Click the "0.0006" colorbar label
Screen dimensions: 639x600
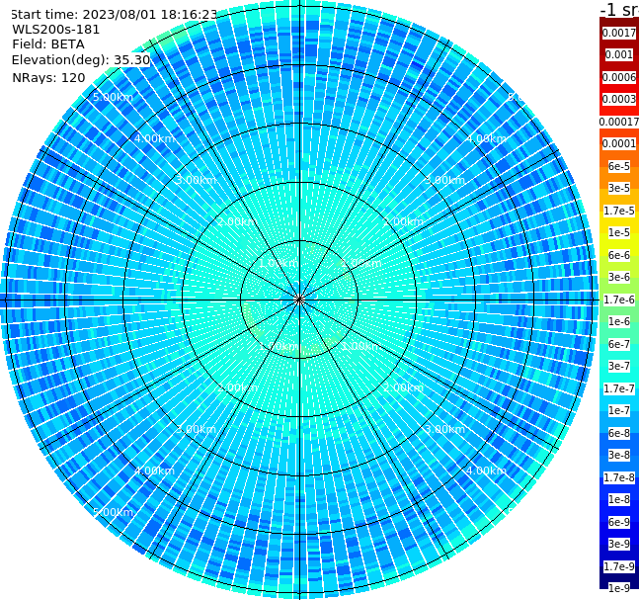click(x=619, y=77)
